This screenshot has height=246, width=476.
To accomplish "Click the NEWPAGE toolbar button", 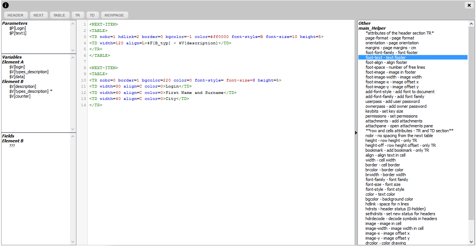I will coord(114,15).
